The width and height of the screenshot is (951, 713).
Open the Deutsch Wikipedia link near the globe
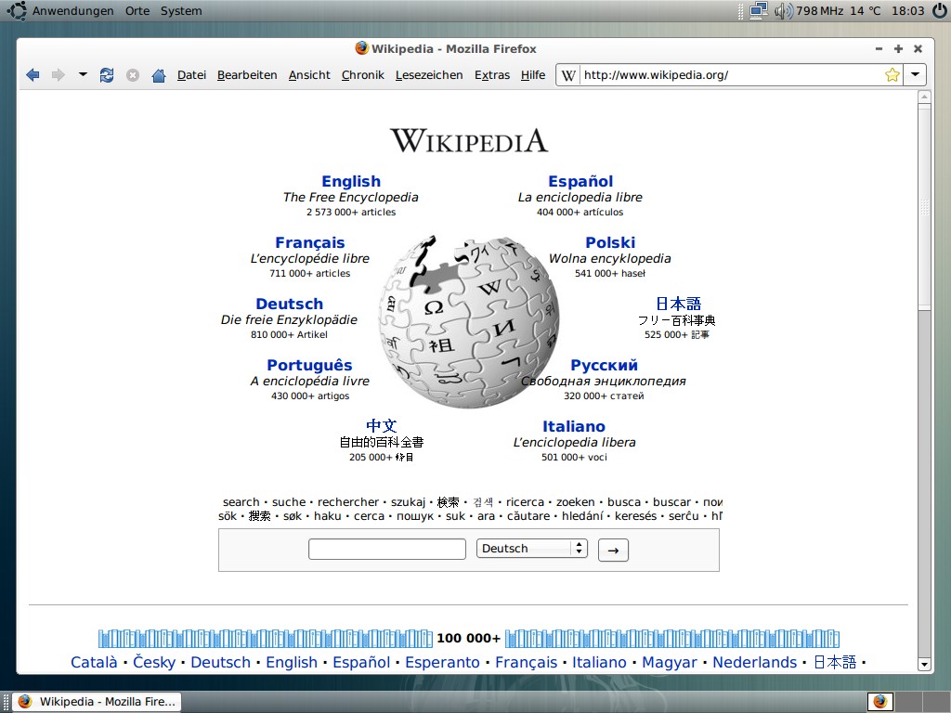(x=290, y=304)
